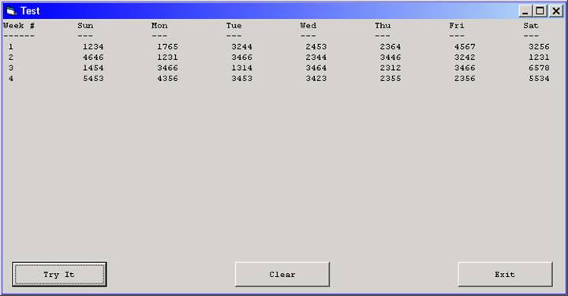Select the 'Week #' column header
This screenshot has width=568, height=296.
point(19,26)
